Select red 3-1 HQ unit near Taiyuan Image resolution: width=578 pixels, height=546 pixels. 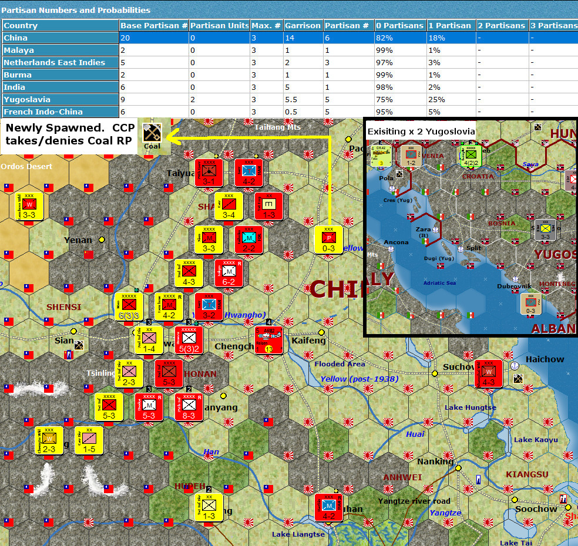click(209, 173)
